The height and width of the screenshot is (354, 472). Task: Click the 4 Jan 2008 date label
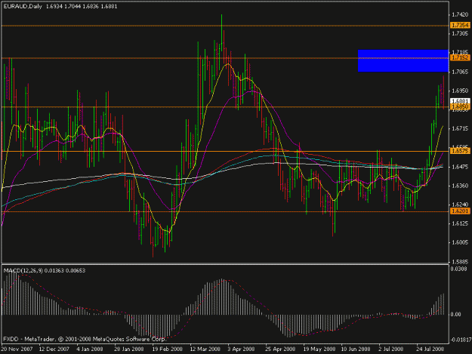pyautogui.click(x=90, y=349)
